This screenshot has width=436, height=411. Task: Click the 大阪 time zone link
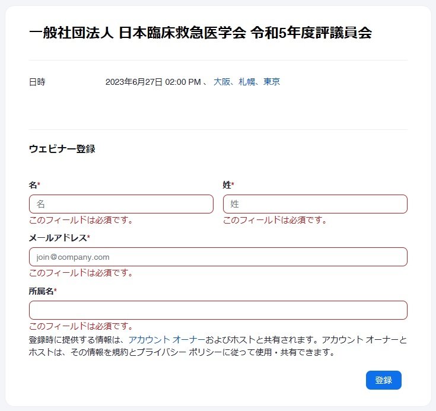[x=222, y=82]
